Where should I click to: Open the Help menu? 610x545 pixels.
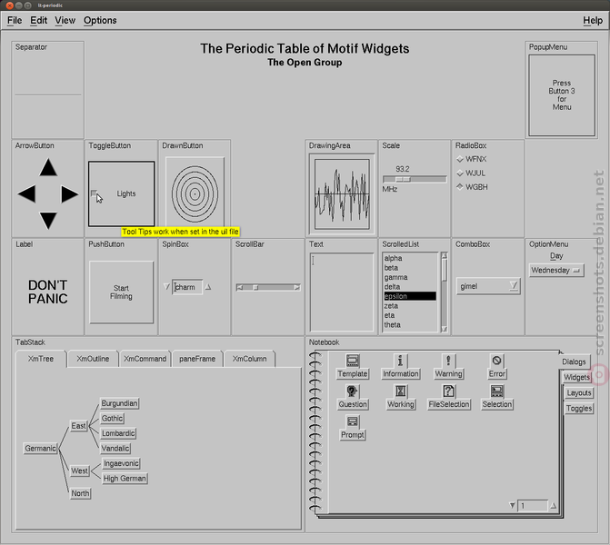click(593, 20)
